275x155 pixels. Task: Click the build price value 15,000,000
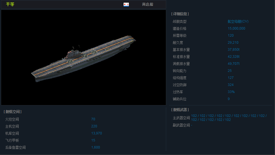click(x=236, y=28)
